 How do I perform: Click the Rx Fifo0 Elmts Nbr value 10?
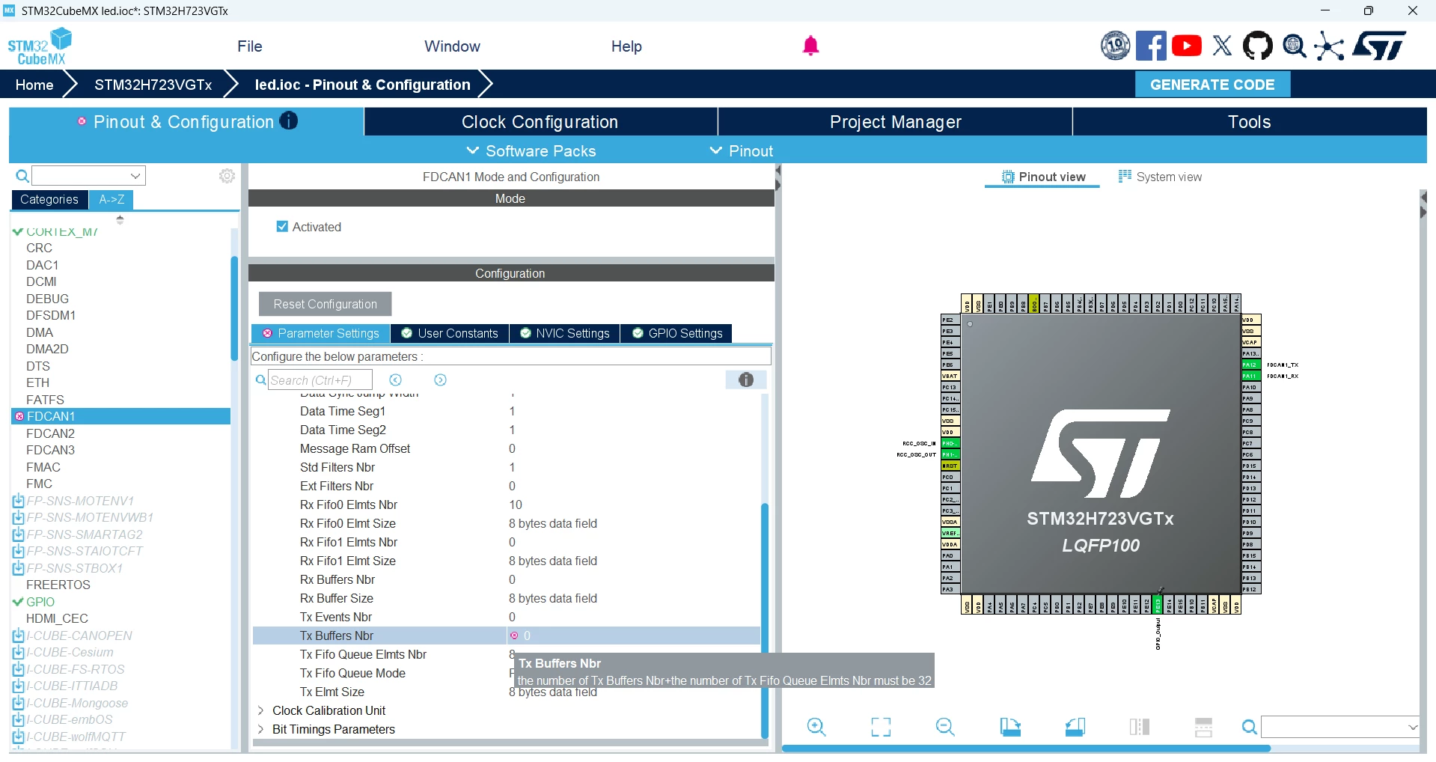point(516,505)
